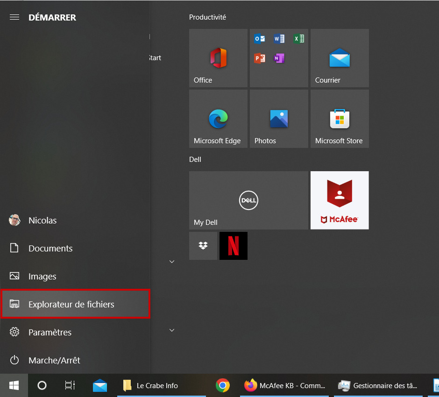Open Documents from the Start sidebar
The height and width of the screenshot is (397, 439).
click(75, 248)
